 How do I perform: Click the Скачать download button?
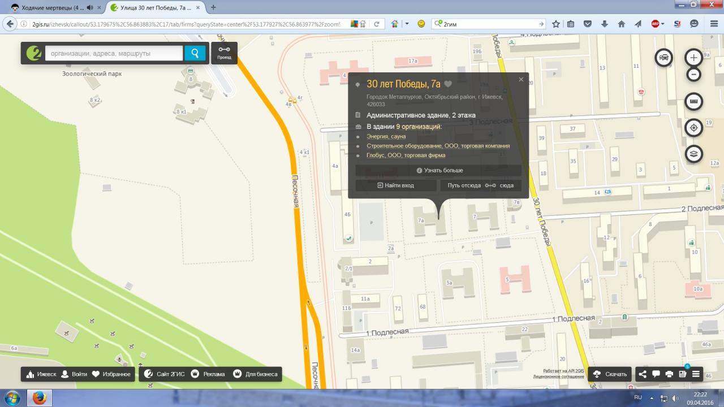[x=610, y=374]
